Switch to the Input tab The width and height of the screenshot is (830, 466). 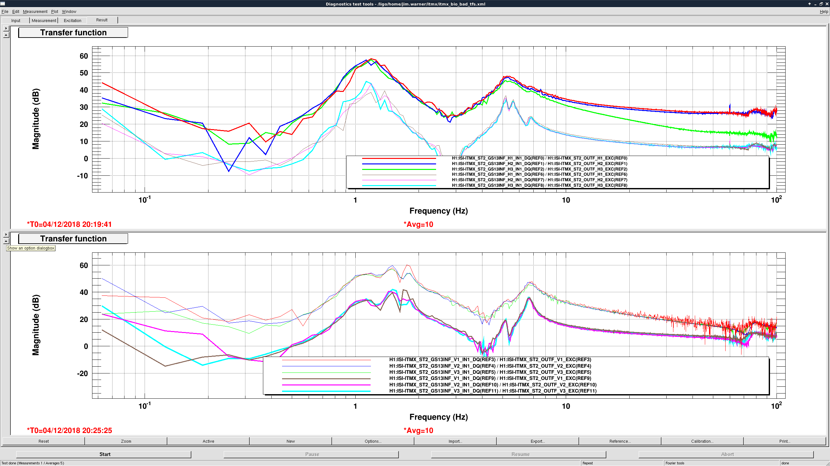coord(16,20)
